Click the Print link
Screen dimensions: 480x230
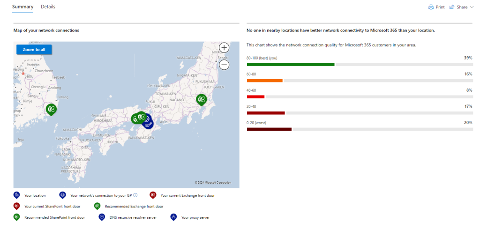(x=440, y=7)
